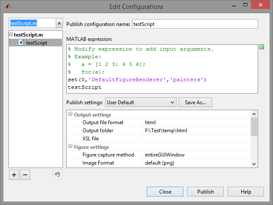
Task: Click the 'Modify expression to add input arguments' comment
Action: point(140,49)
